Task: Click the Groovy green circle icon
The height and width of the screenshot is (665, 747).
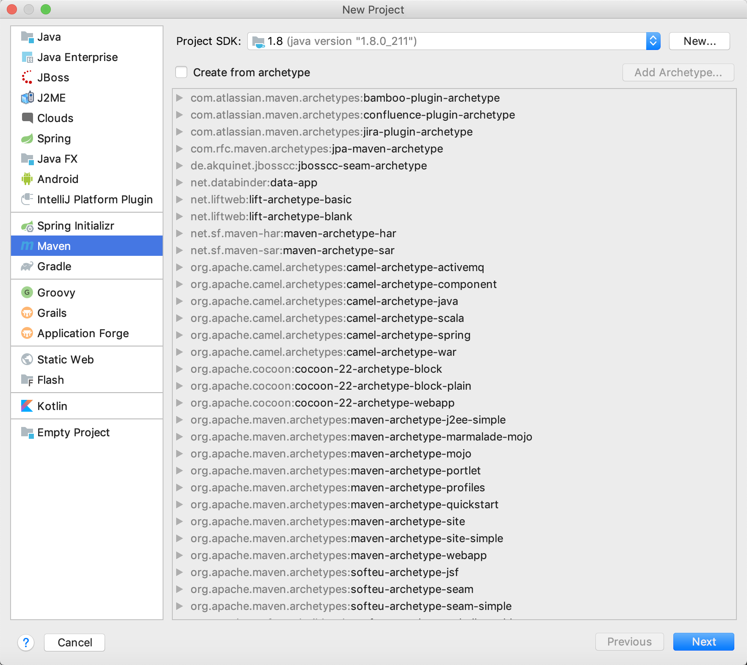Action: click(27, 293)
